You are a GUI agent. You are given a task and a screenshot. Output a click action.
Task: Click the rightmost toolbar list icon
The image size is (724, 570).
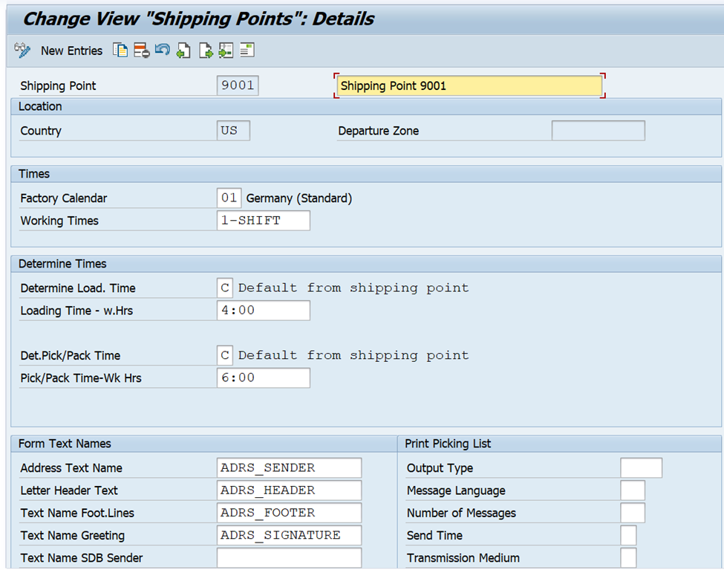pyautogui.click(x=247, y=50)
